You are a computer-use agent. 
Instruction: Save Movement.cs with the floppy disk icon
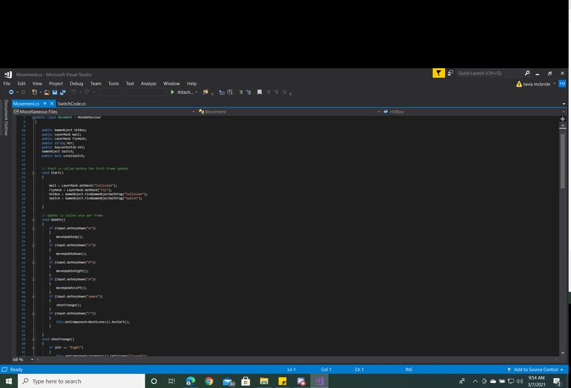pyautogui.click(x=55, y=92)
